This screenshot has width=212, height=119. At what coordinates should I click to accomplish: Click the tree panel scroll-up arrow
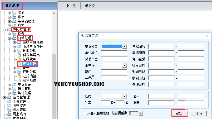(54, 13)
